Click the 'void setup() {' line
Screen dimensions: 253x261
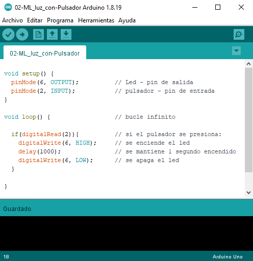[x=29, y=73]
